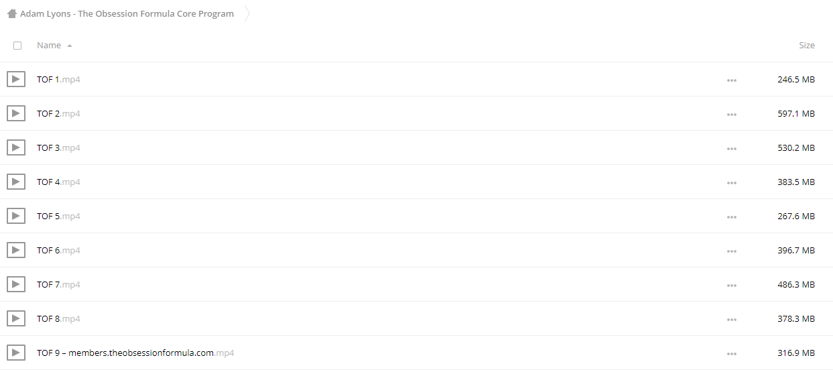Screen dimensions: 833x370
Task: Tick the select-all checkbox in the header
Action: (17, 46)
